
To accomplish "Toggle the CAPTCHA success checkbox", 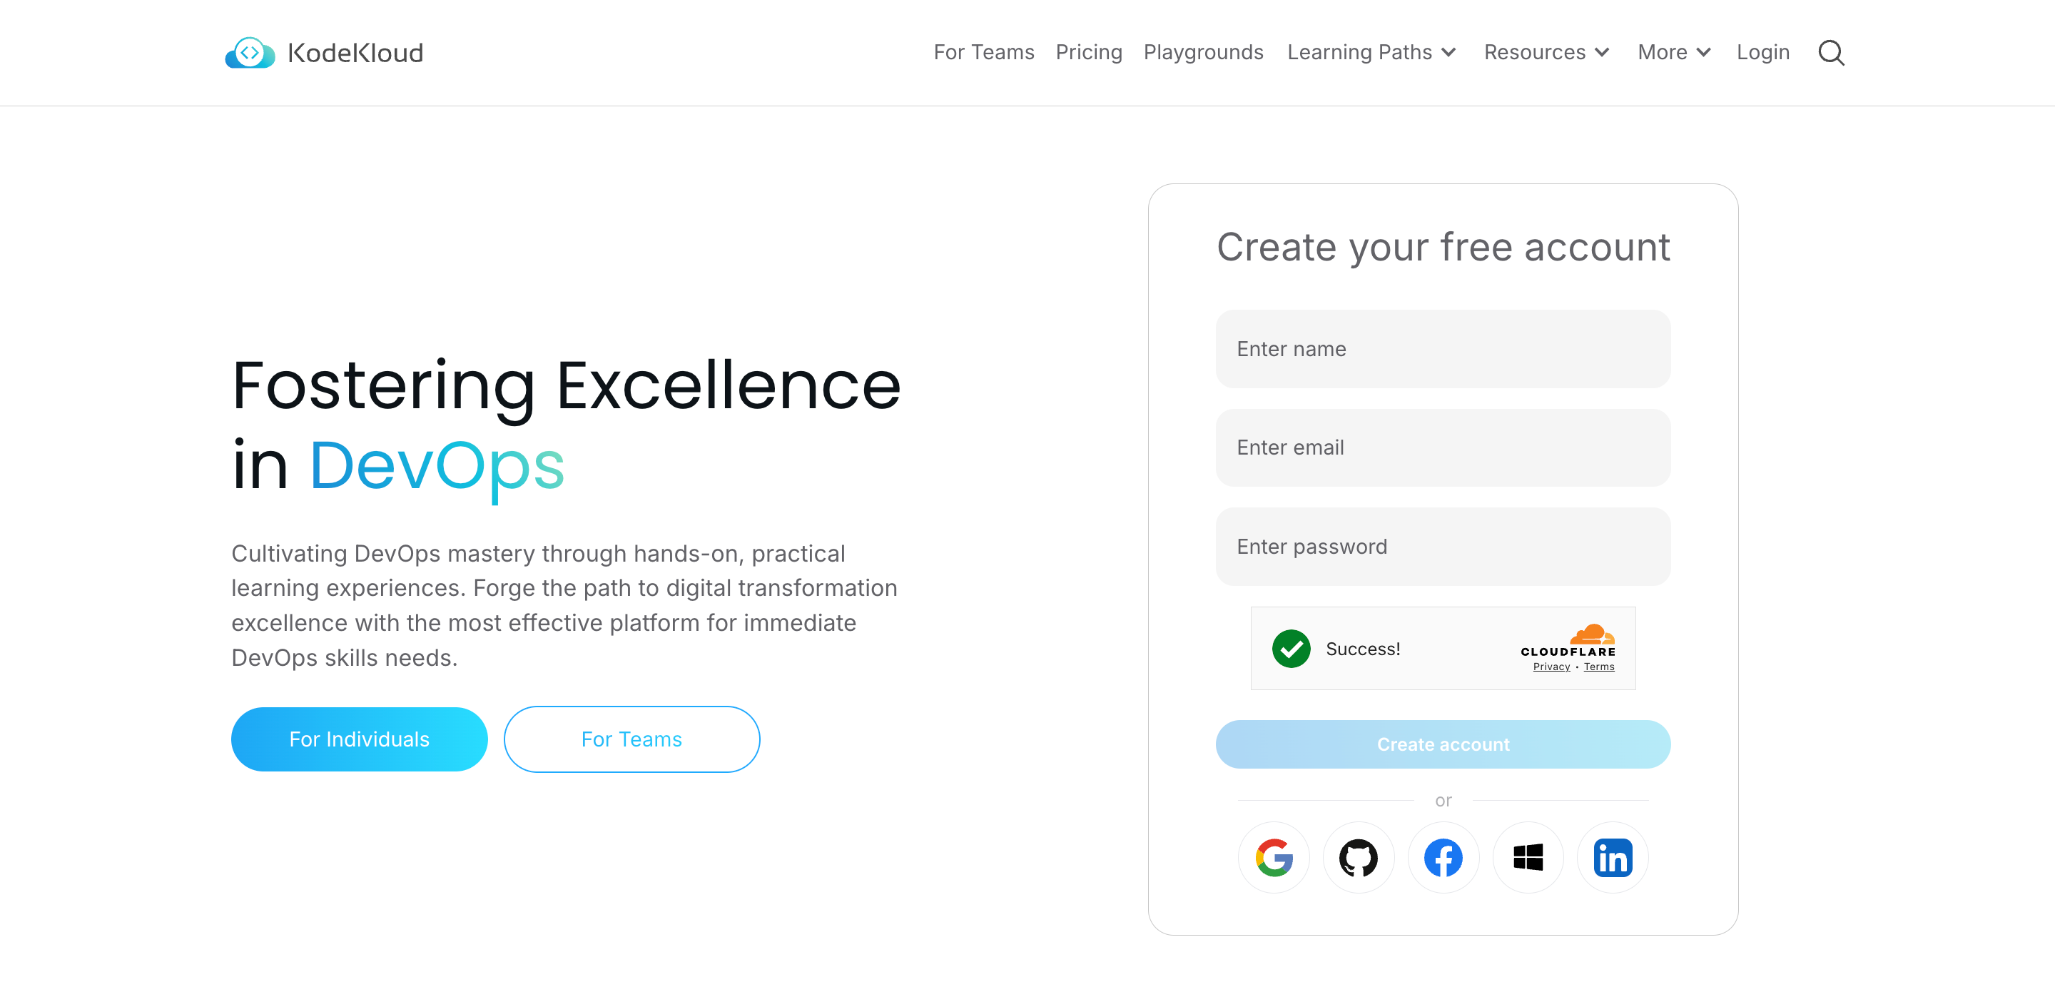I will pyautogui.click(x=1289, y=648).
